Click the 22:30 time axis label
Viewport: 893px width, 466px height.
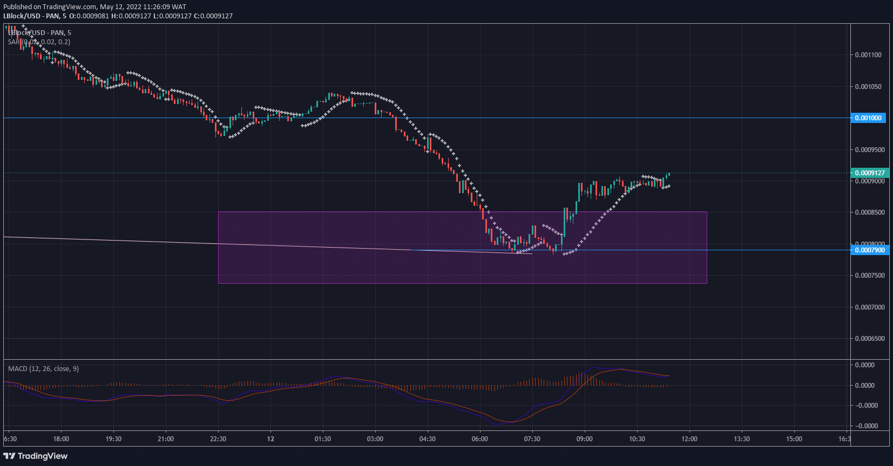tap(218, 439)
